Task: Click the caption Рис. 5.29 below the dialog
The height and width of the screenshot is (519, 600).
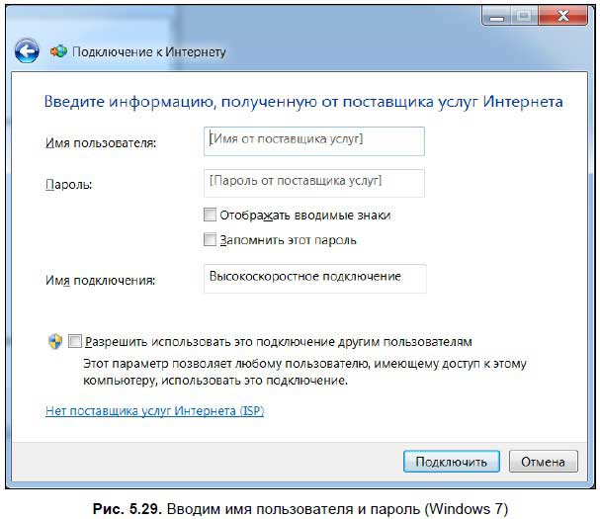Action: [x=300, y=509]
